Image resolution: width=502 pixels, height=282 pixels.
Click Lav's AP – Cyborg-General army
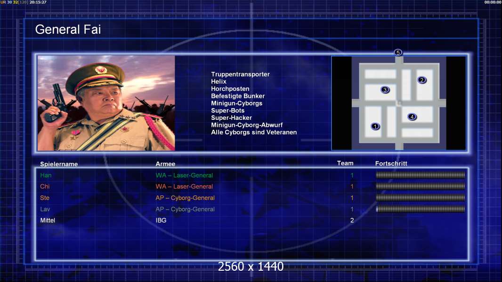pyautogui.click(x=185, y=209)
